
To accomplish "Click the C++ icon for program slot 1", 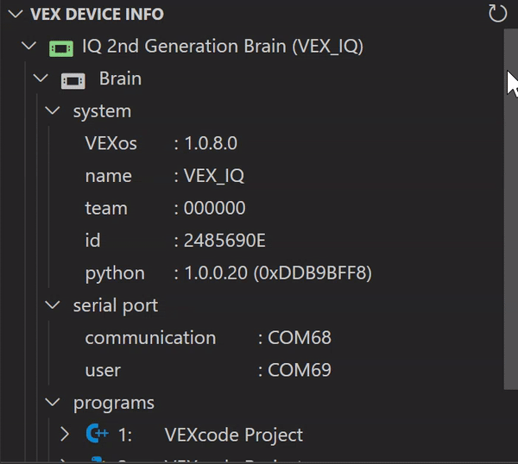I will (x=97, y=435).
